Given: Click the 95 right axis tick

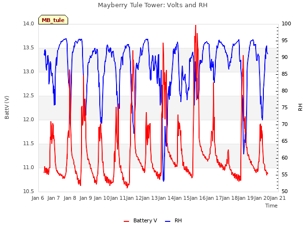Looking at the screenshot, I should tap(284, 40).
